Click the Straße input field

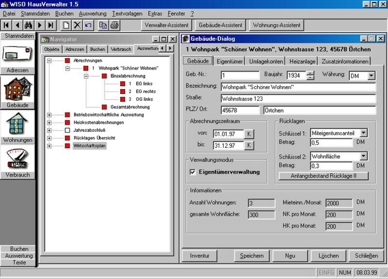coord(298,99)
